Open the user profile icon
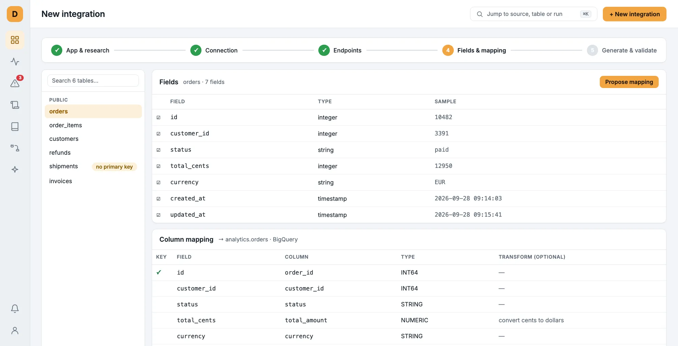678x346 pixels. point(15,330)
